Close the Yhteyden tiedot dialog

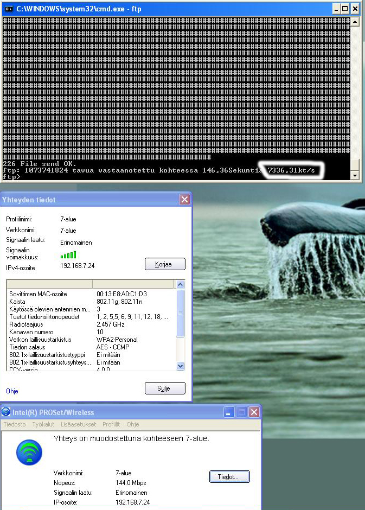[x=184, y=200]
